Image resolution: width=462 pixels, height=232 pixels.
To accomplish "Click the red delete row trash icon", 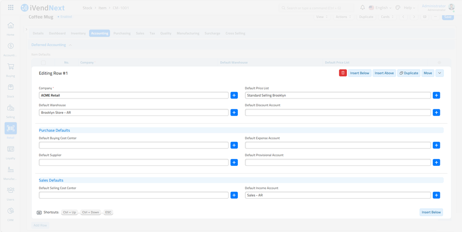I will coord(343,73).
